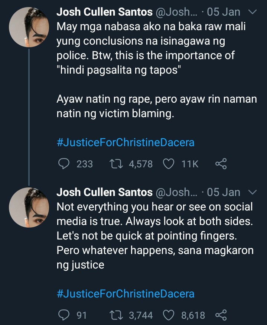Expand the second tweet's options chevron
The height and width of the screenshot is (325, 267).
click(x=252, y=192)
